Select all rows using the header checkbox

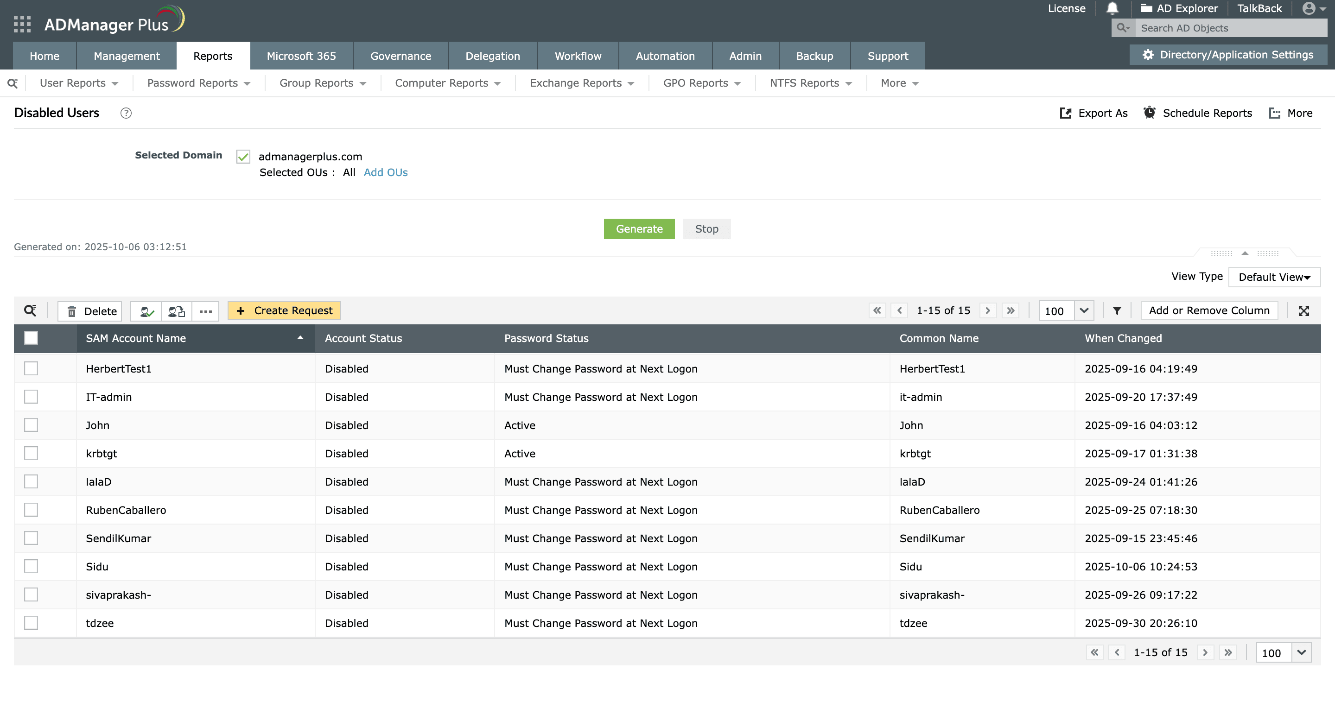(31, 338)
